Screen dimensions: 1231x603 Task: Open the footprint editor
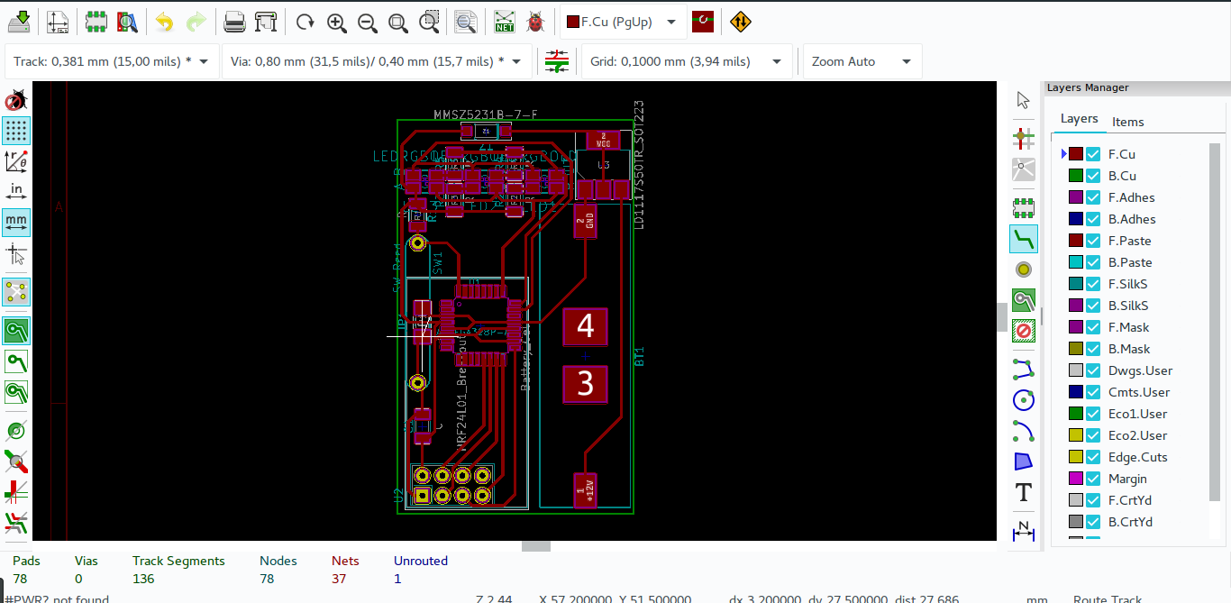96,22
